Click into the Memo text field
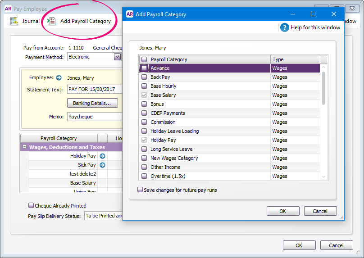This screenshot has height=258, width=364. pos(95,117)
